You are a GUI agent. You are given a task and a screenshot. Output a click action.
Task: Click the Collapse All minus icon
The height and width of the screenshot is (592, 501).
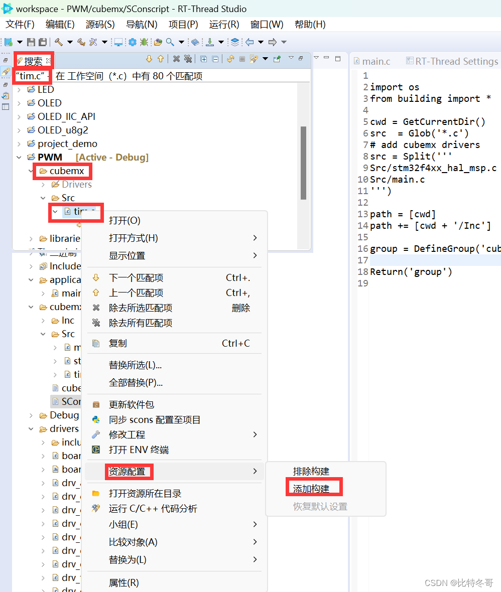215,59
